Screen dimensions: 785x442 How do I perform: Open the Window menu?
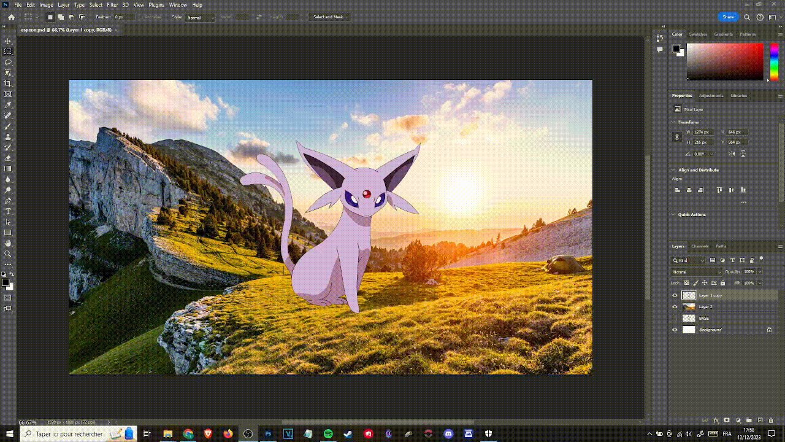(x=178, y=5)
